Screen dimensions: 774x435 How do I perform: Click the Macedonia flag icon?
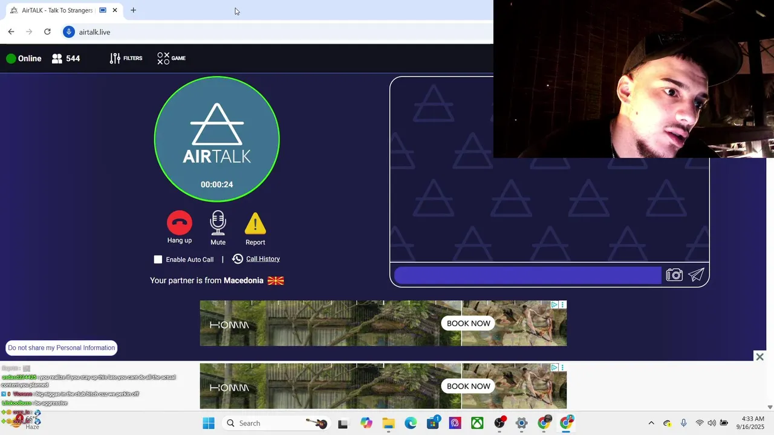pos(276,280)
